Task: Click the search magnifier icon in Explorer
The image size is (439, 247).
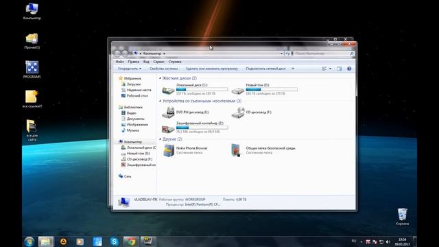Action: [352, 54]
